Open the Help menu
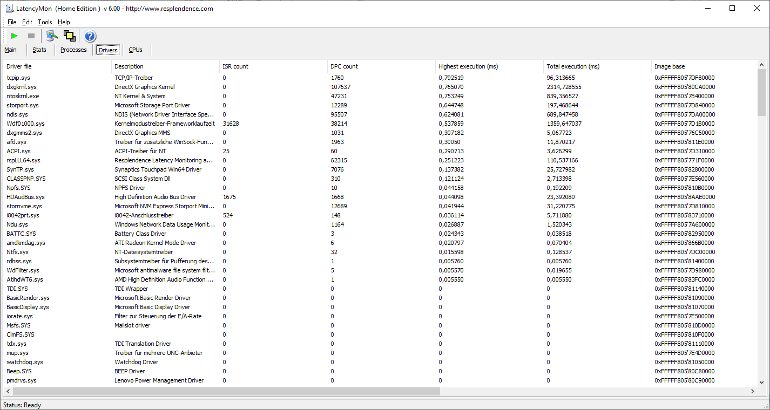Screen dimensions: 770x410 (64, 22)
